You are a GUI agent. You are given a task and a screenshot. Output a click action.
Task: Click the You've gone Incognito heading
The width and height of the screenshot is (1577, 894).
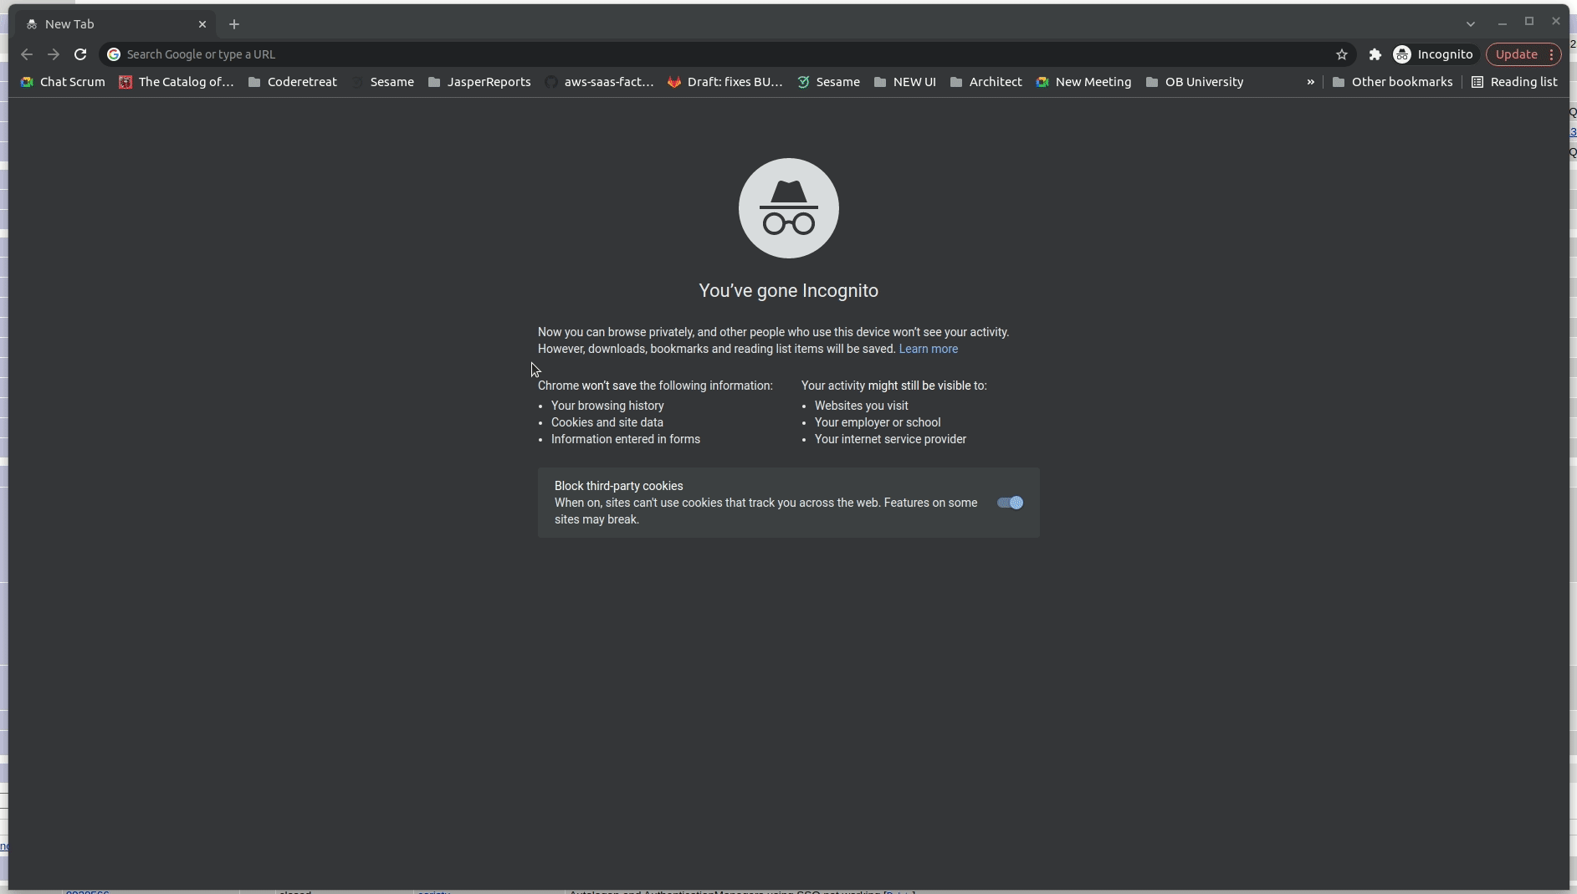[789, 290]
